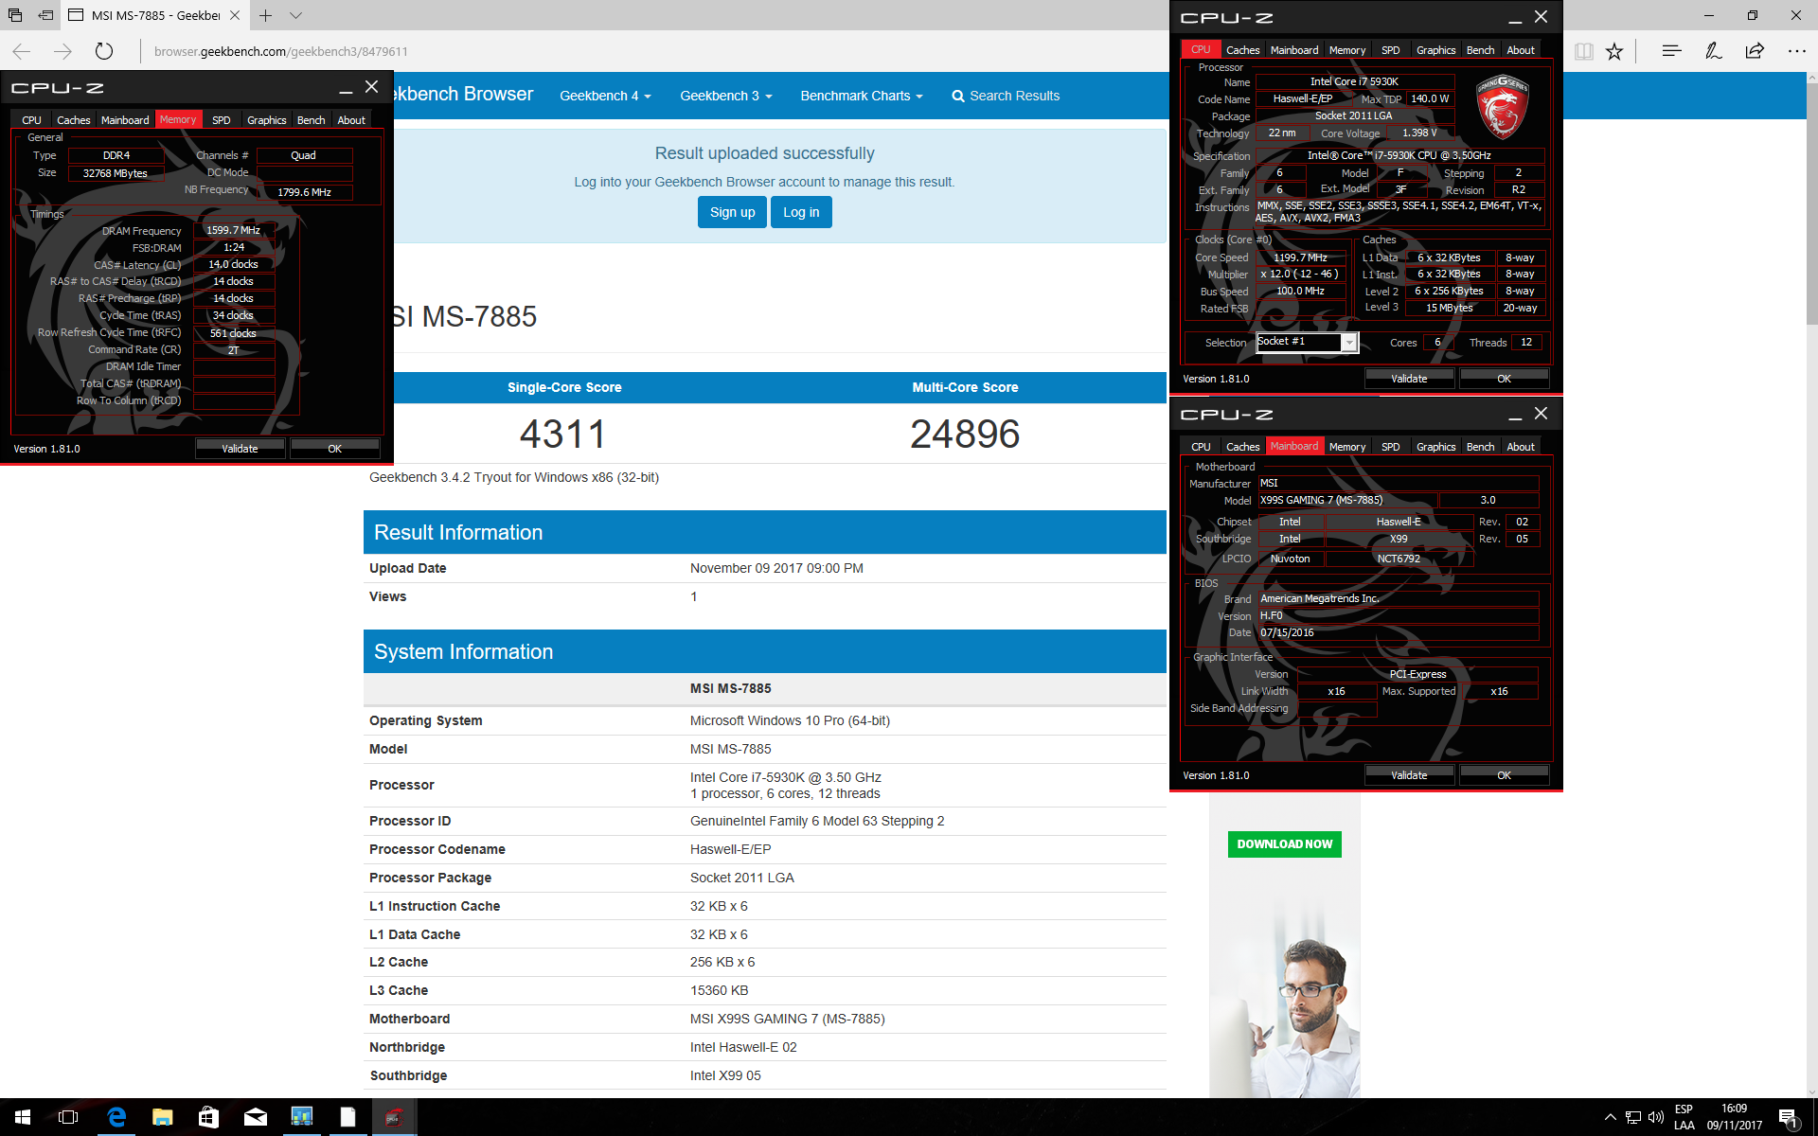Open the blank document taskbar icon
The image size is (1818, 1136).
(348, 1117)
